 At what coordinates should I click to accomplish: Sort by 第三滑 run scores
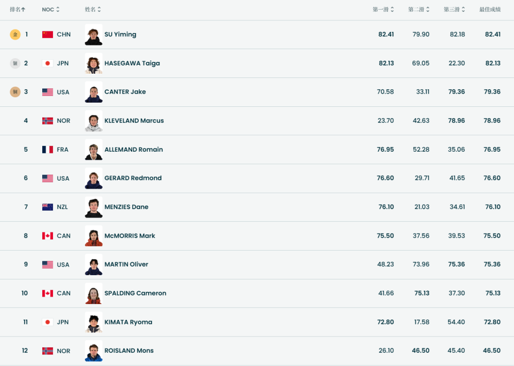pyautogui.click(x=454, y=10)
